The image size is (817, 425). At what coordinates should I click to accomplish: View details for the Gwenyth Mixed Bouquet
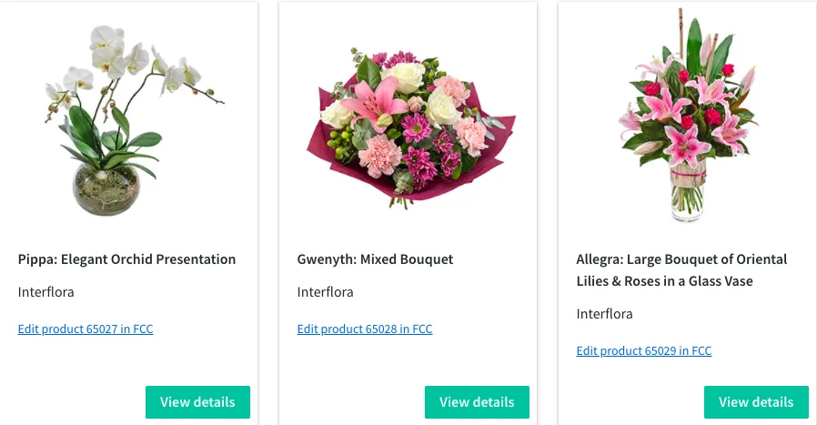click(477, 402)
